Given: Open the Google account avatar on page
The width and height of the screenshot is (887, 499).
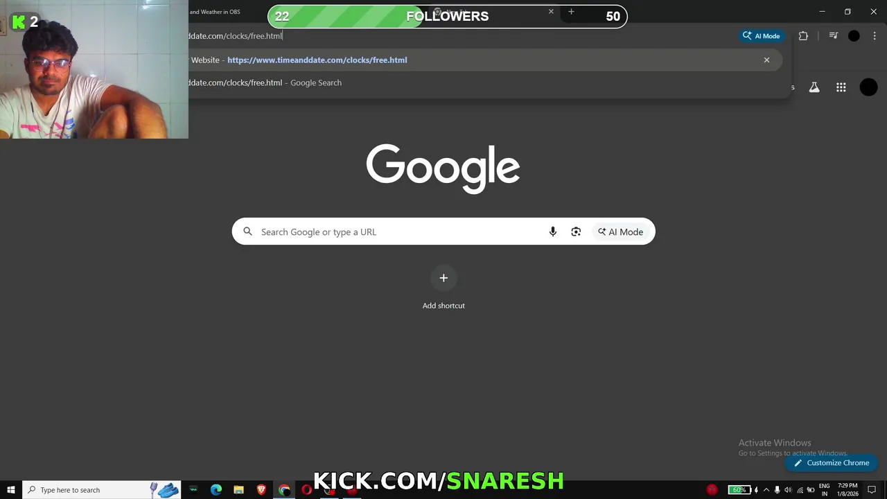Looking at the screenshot, I should (868, 87).
